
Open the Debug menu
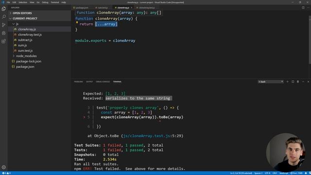(45, 2)
